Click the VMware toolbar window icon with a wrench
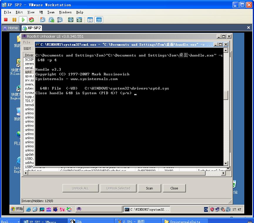The height and width of the screenshot is (223, 254). pyautogui.click(x=90, y=20)
